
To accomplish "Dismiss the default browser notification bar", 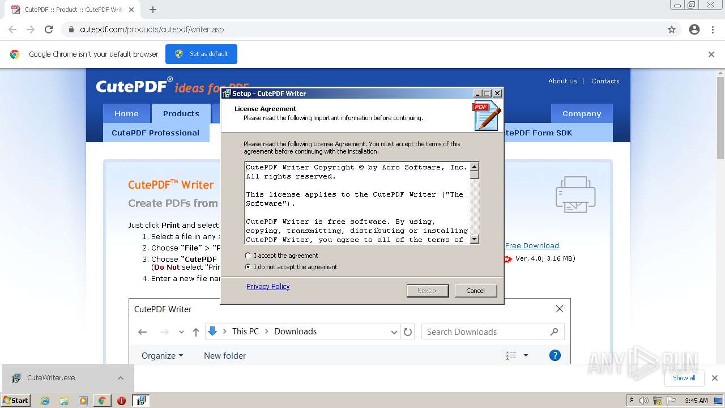I will point(711,54).
